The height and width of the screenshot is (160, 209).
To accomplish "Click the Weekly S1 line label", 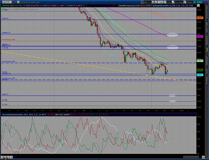I will coord(6,33).
